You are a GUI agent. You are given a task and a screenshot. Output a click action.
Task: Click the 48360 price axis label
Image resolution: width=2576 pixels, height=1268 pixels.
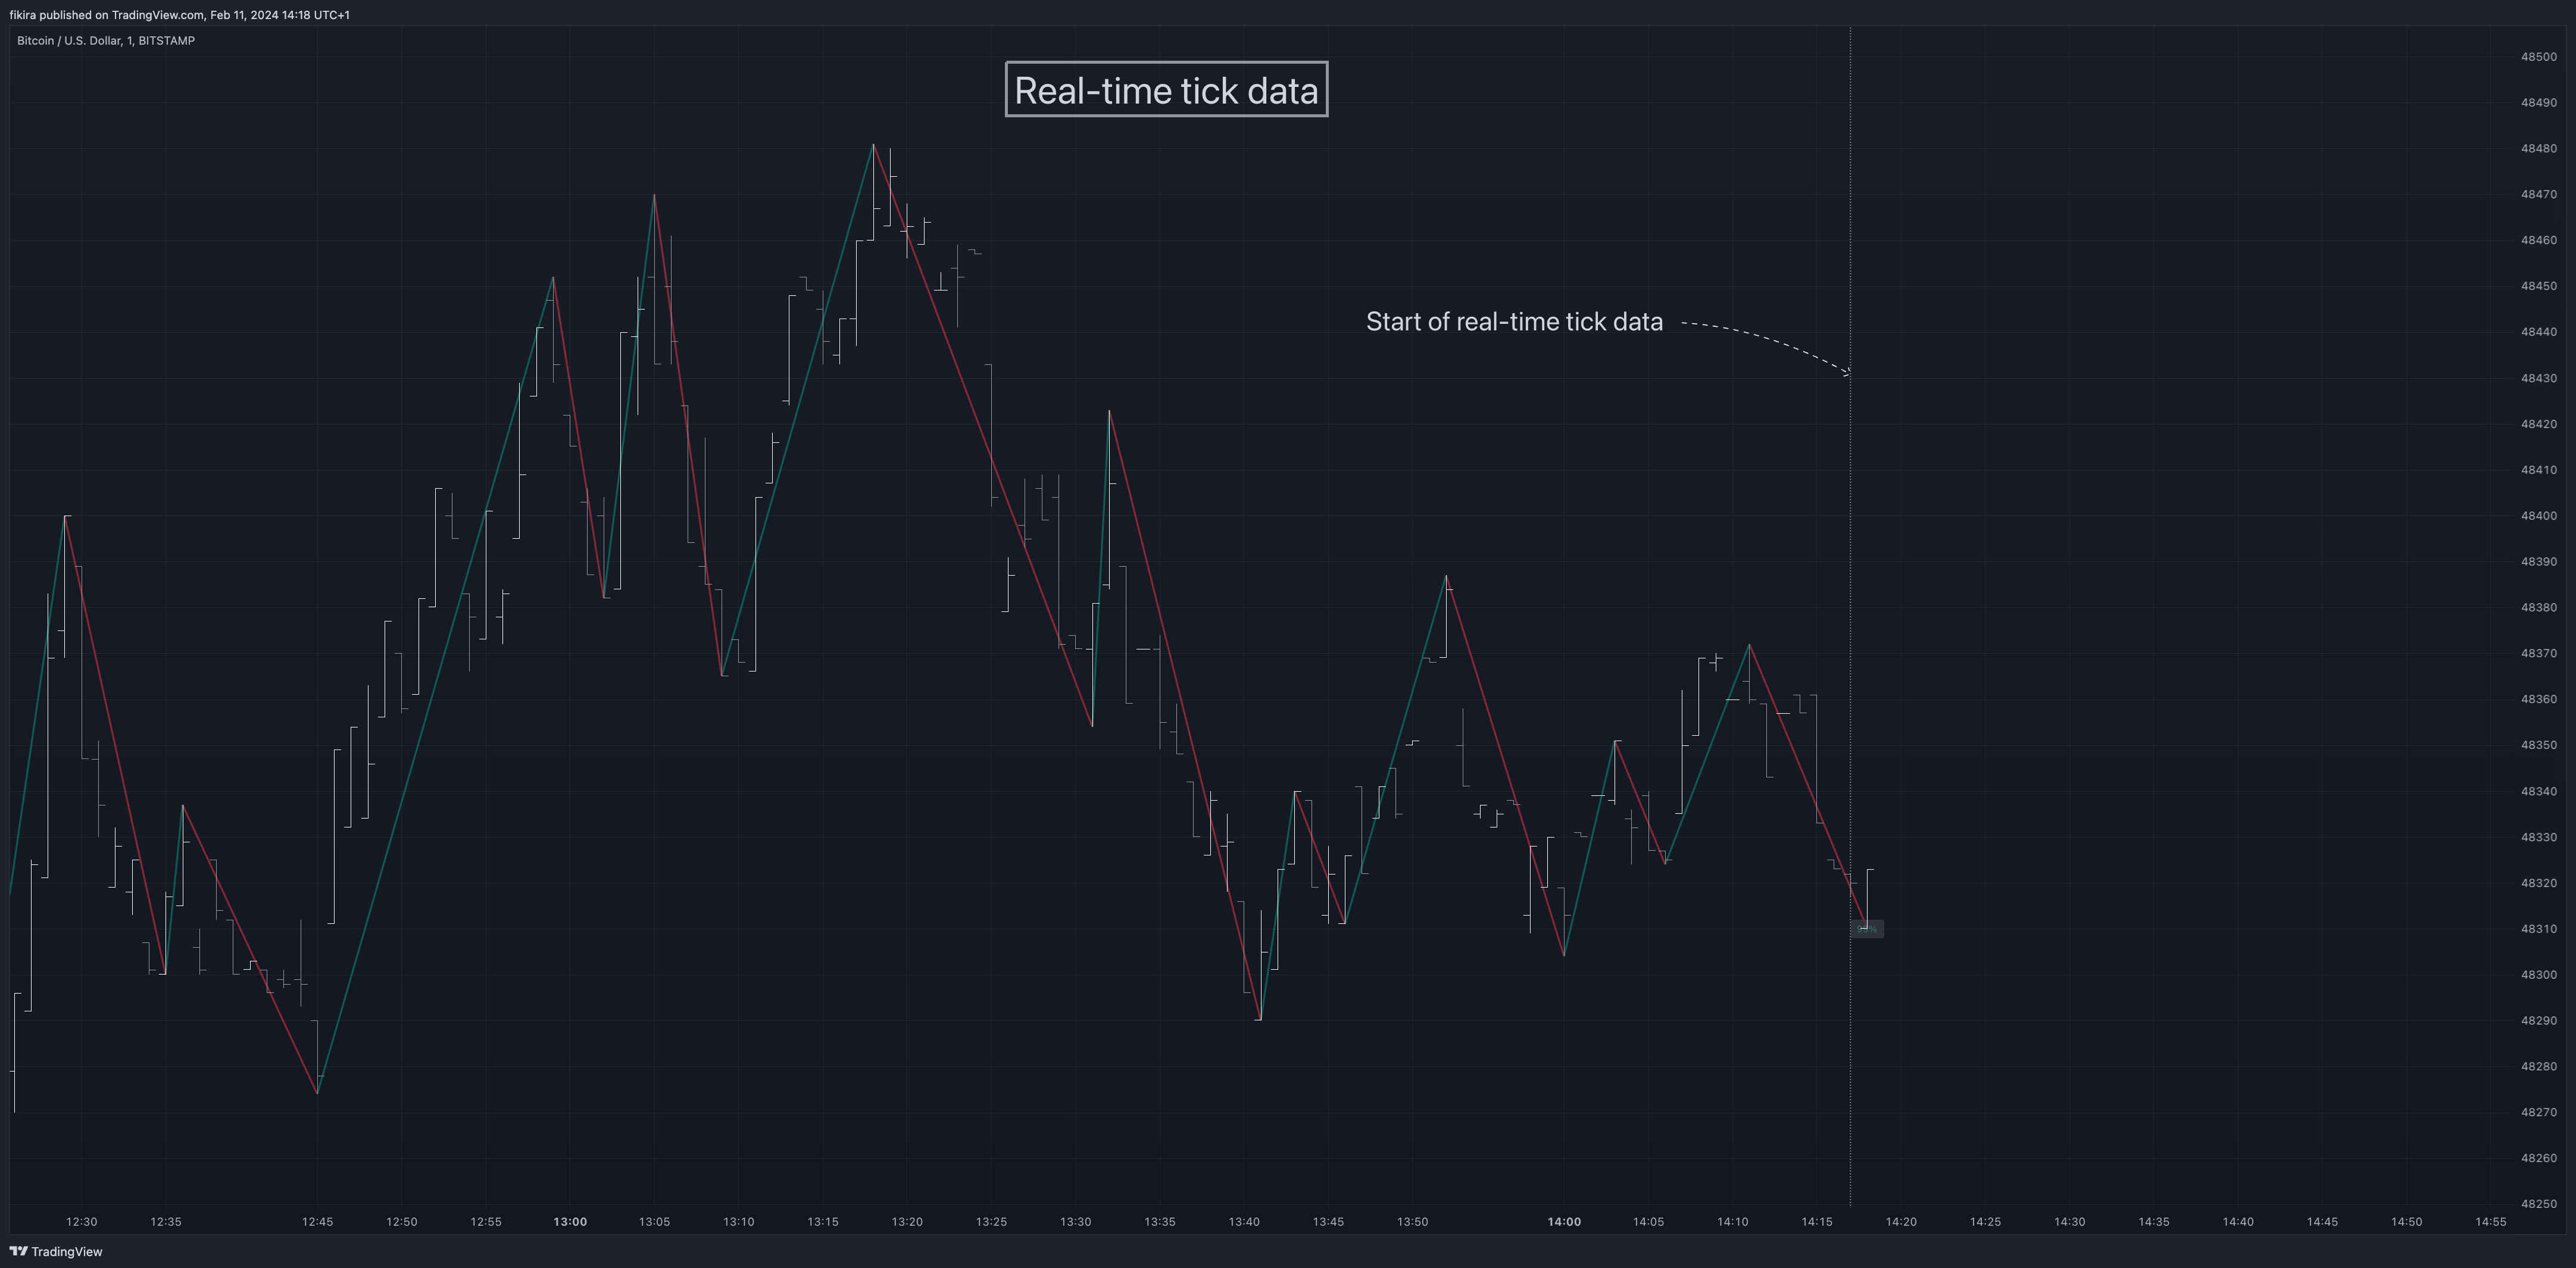[x=2539, y=700]
